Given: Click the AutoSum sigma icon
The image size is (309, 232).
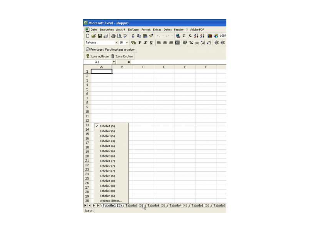Looking at the screenshot, I should coord(184,36).
